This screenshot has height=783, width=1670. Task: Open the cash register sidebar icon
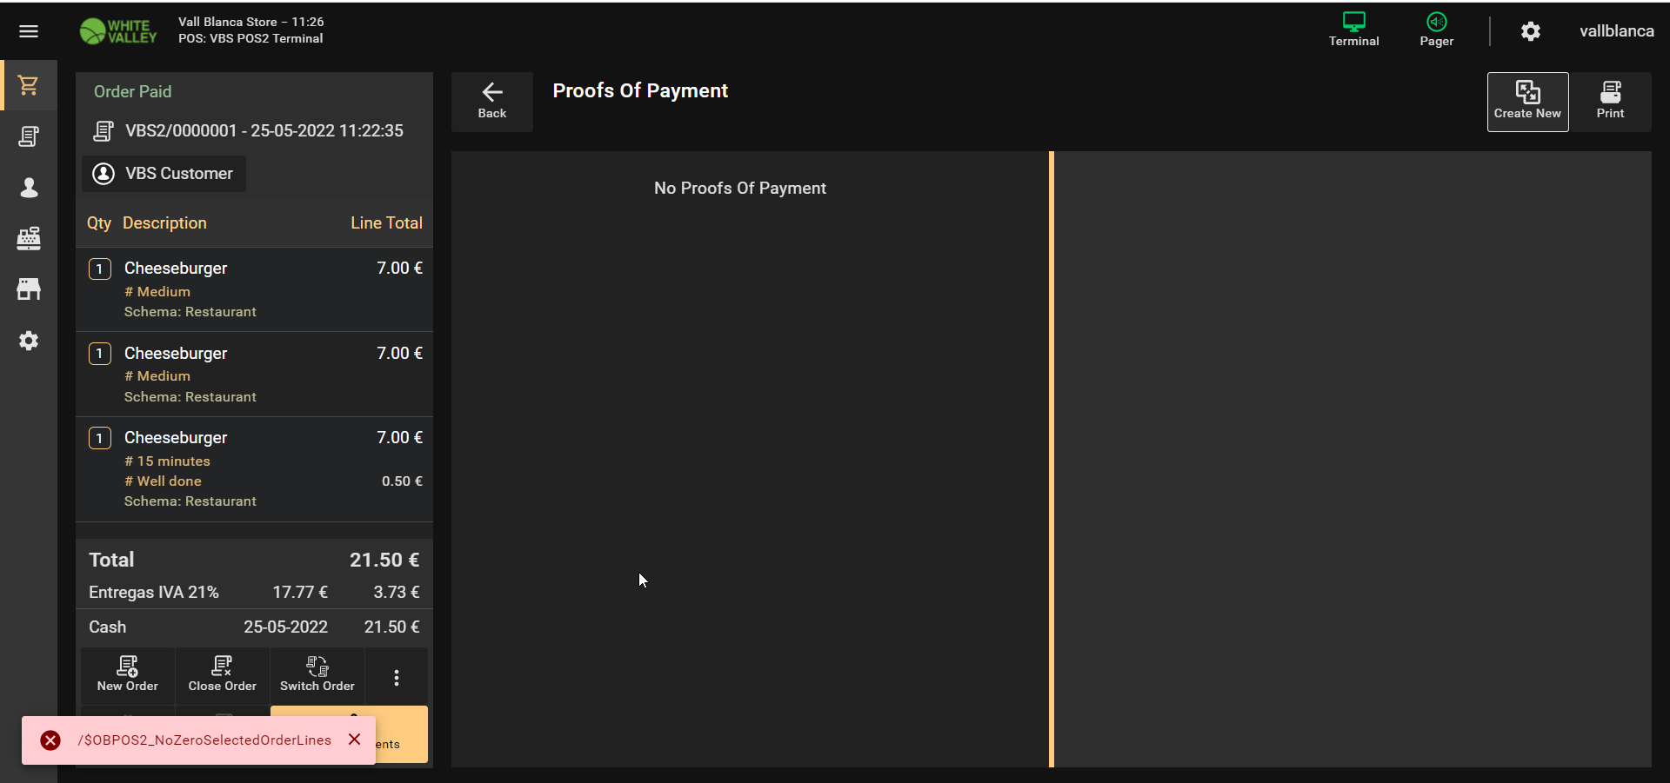click(x=29, y=238)
